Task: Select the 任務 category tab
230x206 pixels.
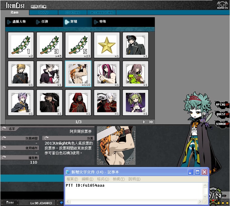Action: [48, 22]
